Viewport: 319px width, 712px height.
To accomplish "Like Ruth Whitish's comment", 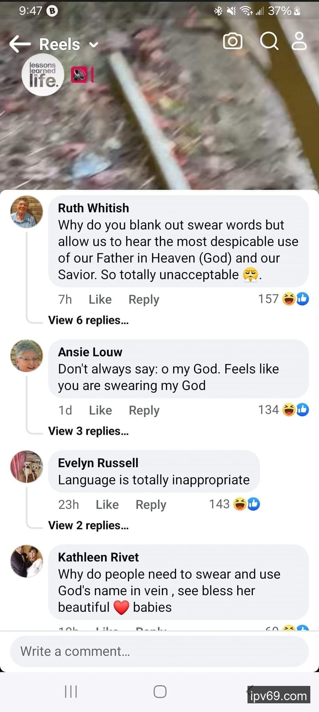I will pos(100,299).
